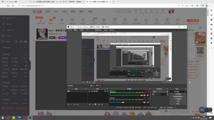
Task: Click the streamer tasks checklist icon
Action: pos(114,20)
